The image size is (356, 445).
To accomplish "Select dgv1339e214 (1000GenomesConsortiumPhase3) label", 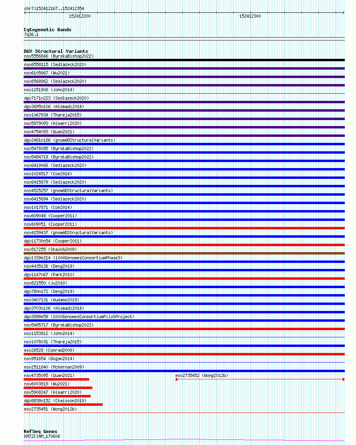I will (x=73, y=258).
